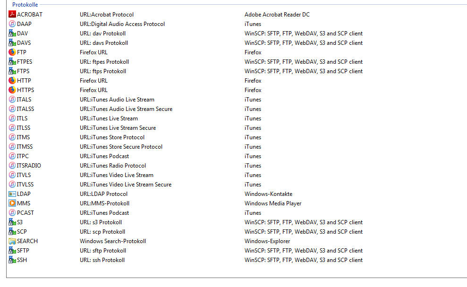
Task: Click 'Windows Search-Protokoll' description
Action: click(113, 241)
